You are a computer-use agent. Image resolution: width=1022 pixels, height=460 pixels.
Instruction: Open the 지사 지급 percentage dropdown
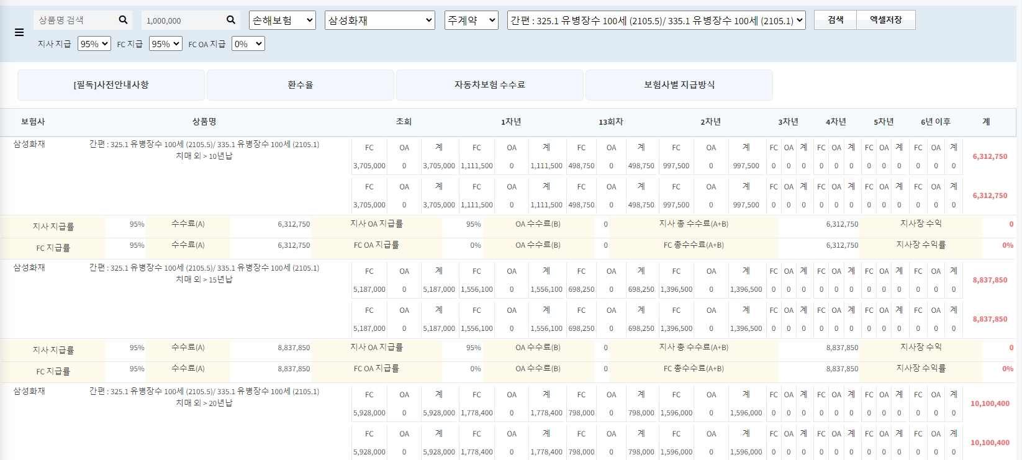tap(94, 44)
